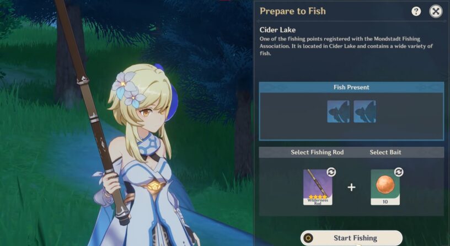Click the Prepare to Fish heading
450x246 pixels.
(x=293, y=11)
